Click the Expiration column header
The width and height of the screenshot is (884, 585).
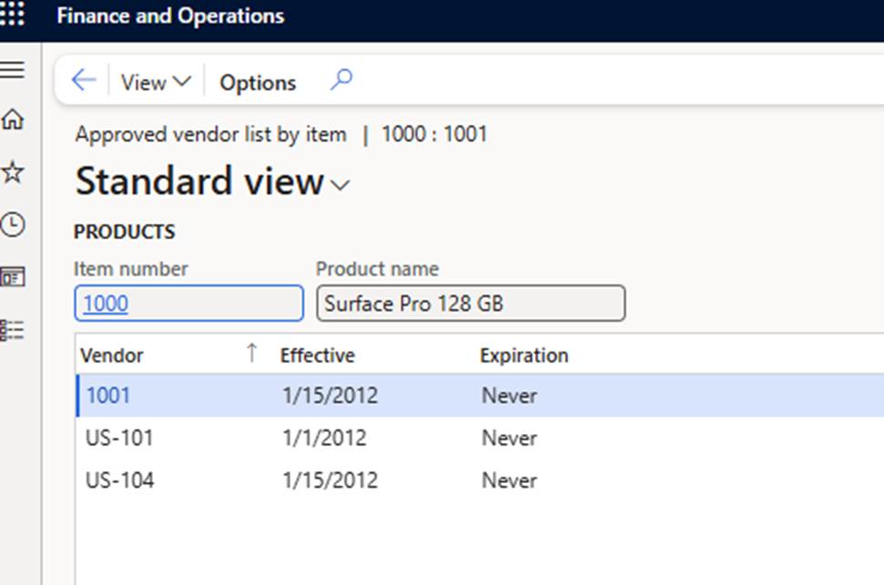tap(523, 355)
